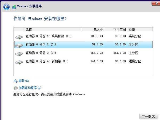Click the 251.2 GB free space value
160x120 pixels.
[119, 53]
